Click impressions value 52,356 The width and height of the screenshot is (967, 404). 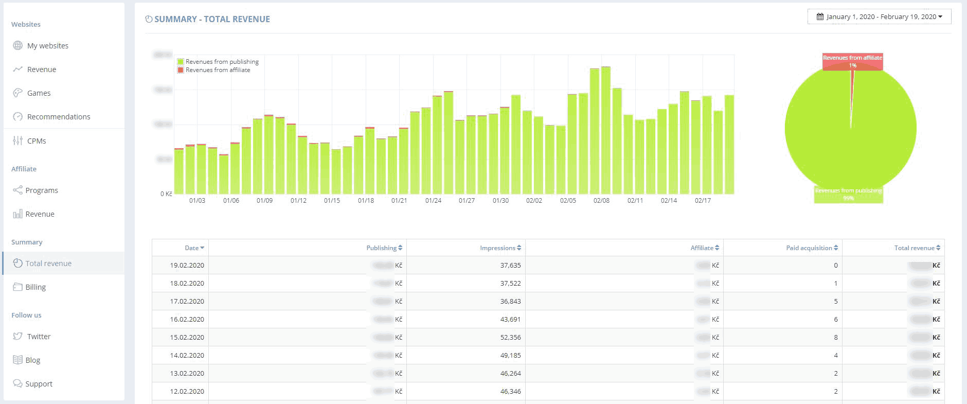[510, 337]
